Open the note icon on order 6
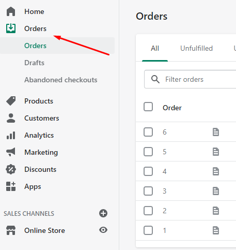The image size is (236, 250). [216, 132]
